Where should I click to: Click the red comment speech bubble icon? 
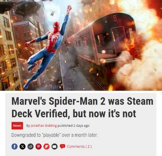(x=63, y=146)
